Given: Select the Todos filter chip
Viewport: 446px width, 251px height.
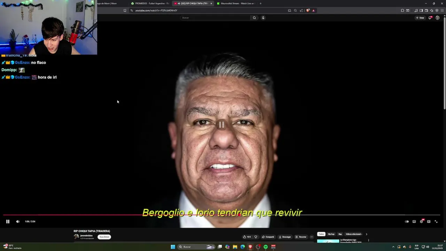Looking at the screenshot, I should click(x=321, y=234).
